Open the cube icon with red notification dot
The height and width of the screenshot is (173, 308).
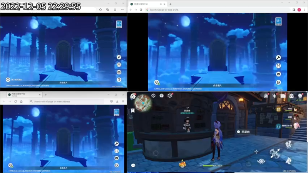[170, 95]
